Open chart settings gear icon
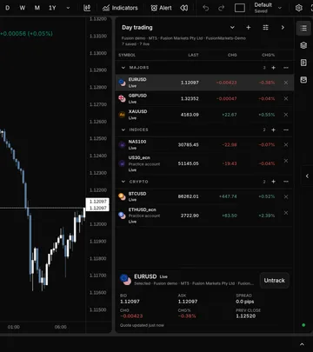The height and width of the screenshot is (352, 313). click(x=299, y=8)
